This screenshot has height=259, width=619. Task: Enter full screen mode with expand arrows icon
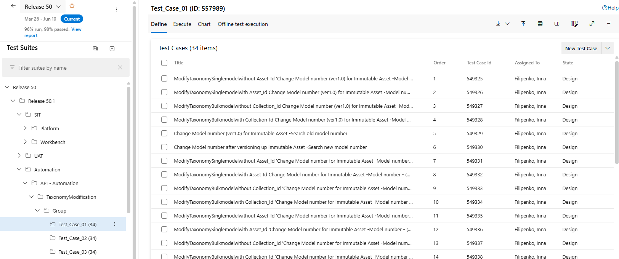click(592, 24)
